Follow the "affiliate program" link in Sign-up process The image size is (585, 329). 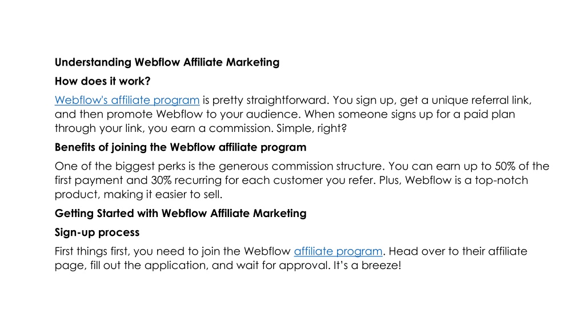click(338, 251)
